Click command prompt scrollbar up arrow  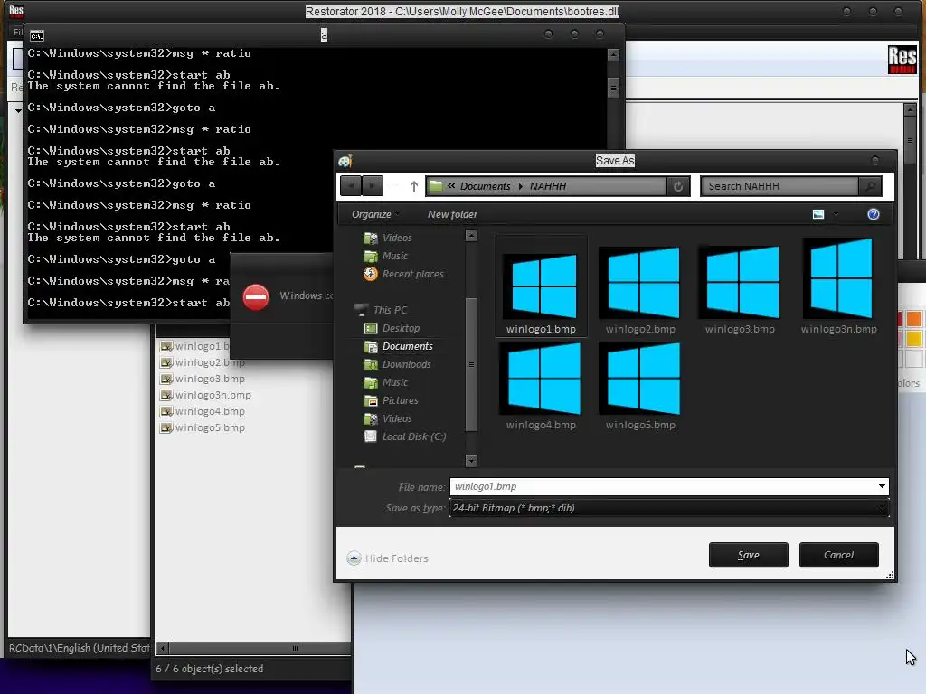(x=613, y=54)
